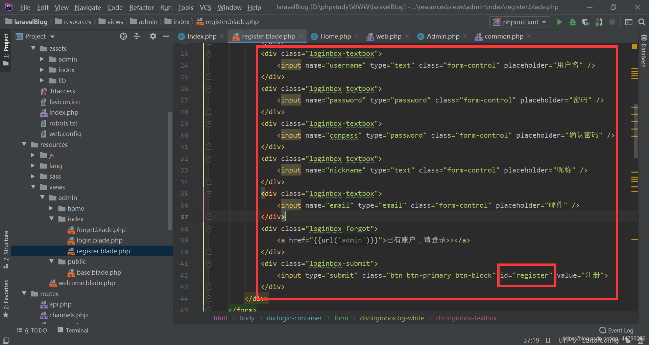Collapse the routes folder
This screenshot has width=649, height=345.
[24, 294]
